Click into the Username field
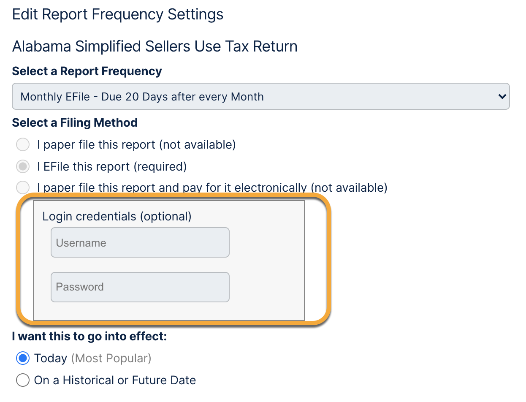Image resolution: width=526 pixels, height=402 pixels. click(x=140, y=243)
